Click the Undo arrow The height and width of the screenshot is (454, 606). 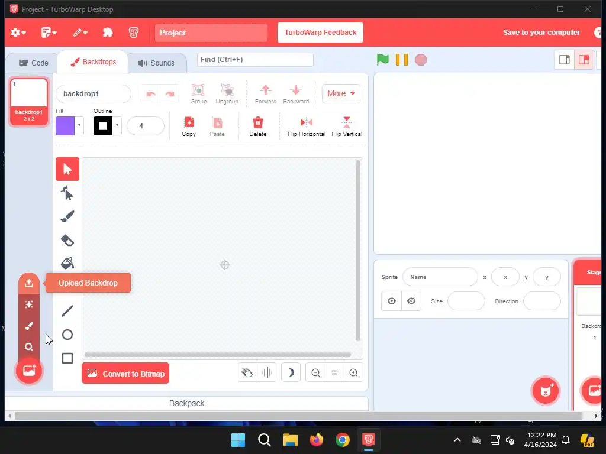(x=151, y=94)
